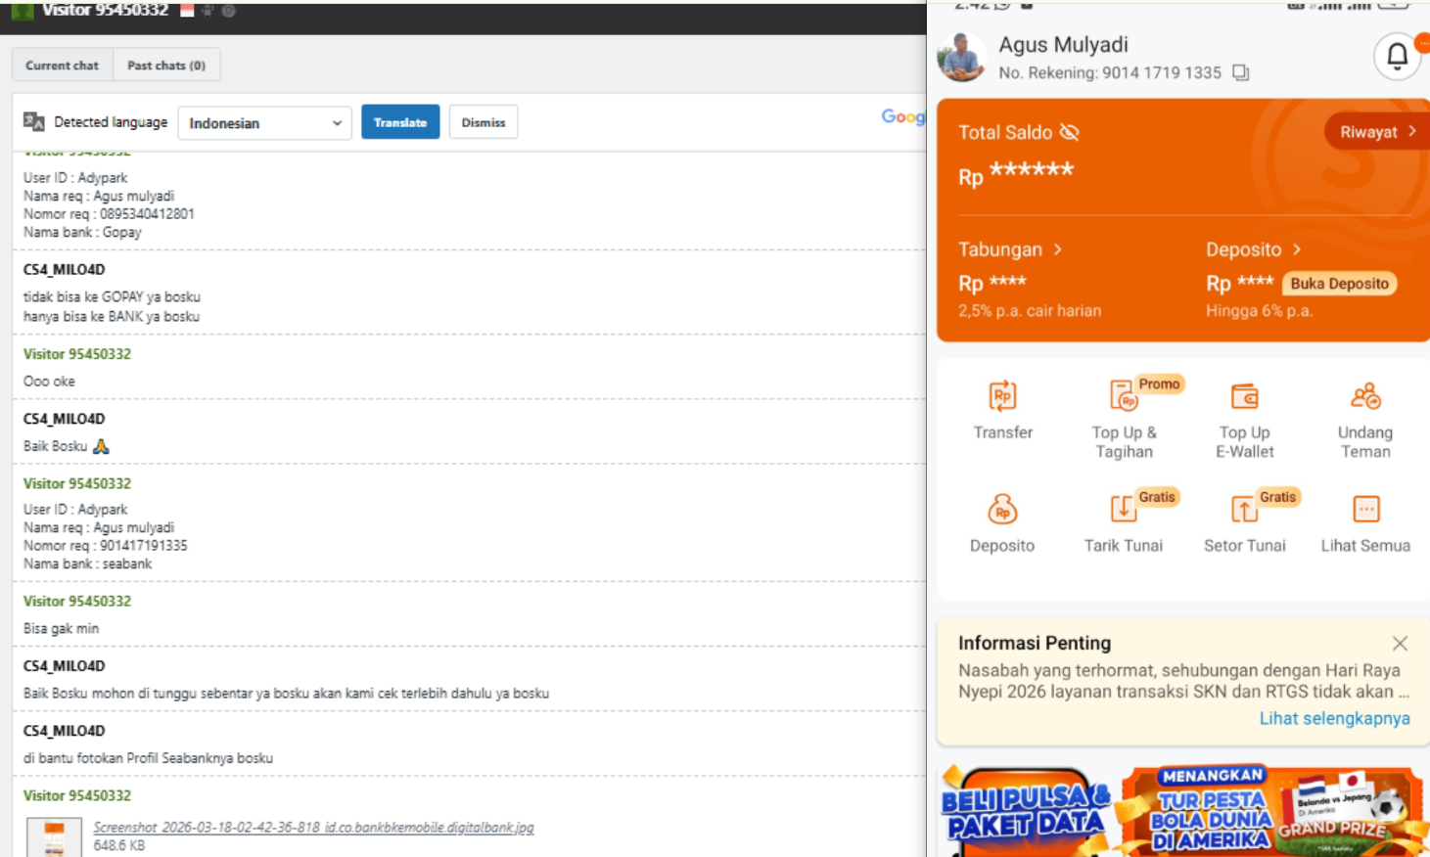The image size is (1430, 857).
Task: Close the Informasi Penting notice
Action: [x=1400, y=643]
